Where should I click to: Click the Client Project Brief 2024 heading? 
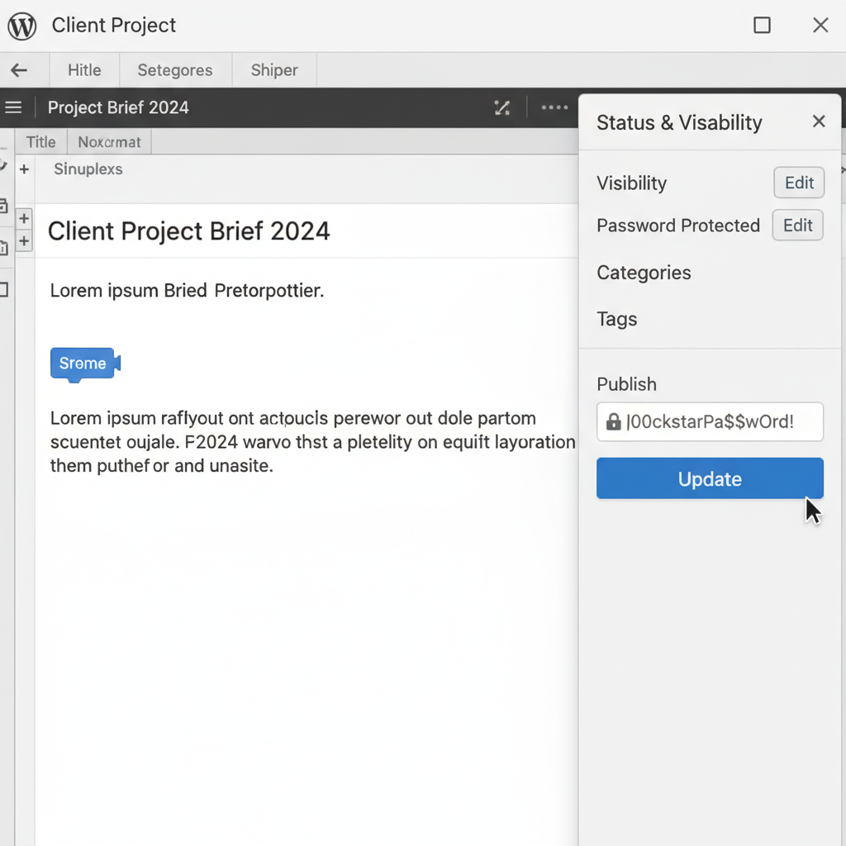click(188, 231)
